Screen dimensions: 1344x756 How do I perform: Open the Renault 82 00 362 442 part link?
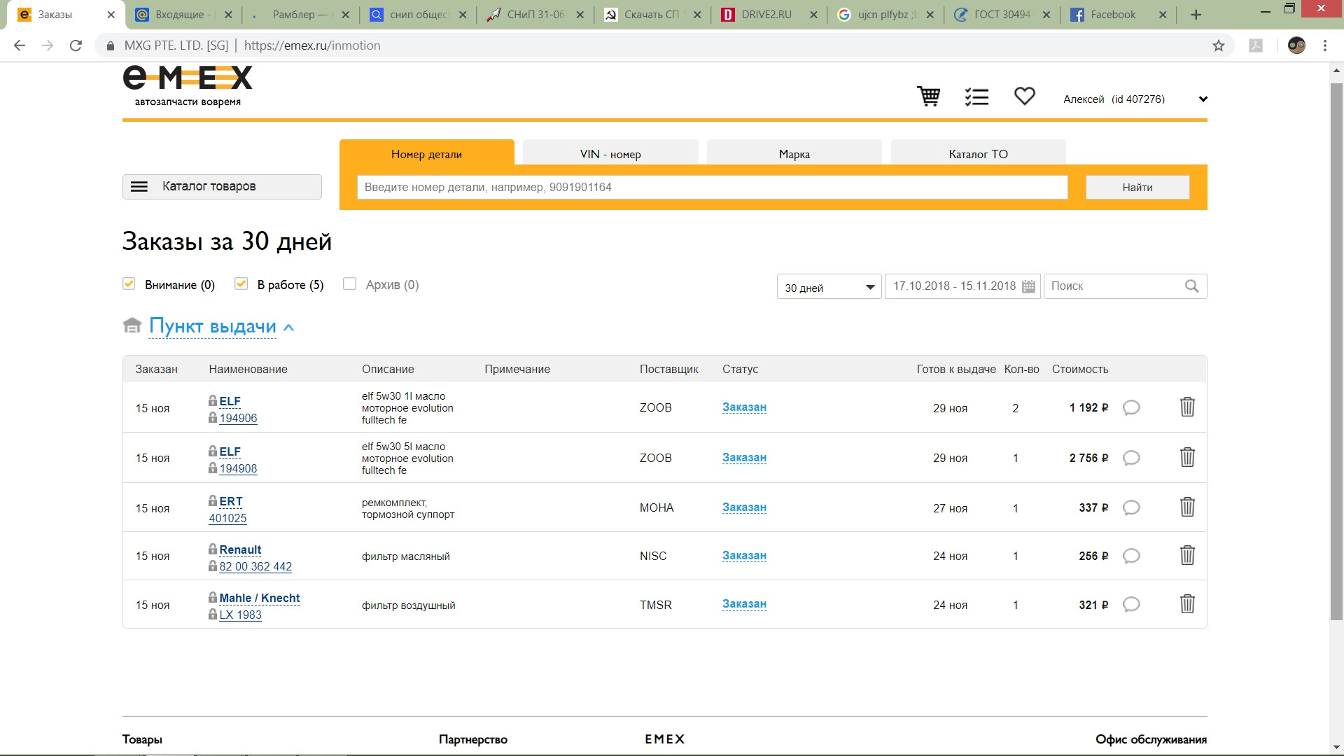(255, 566)
